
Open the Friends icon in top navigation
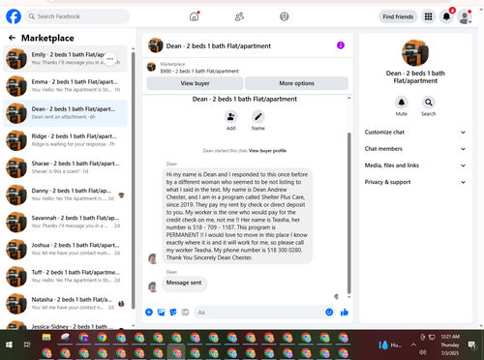click(239, 16)
